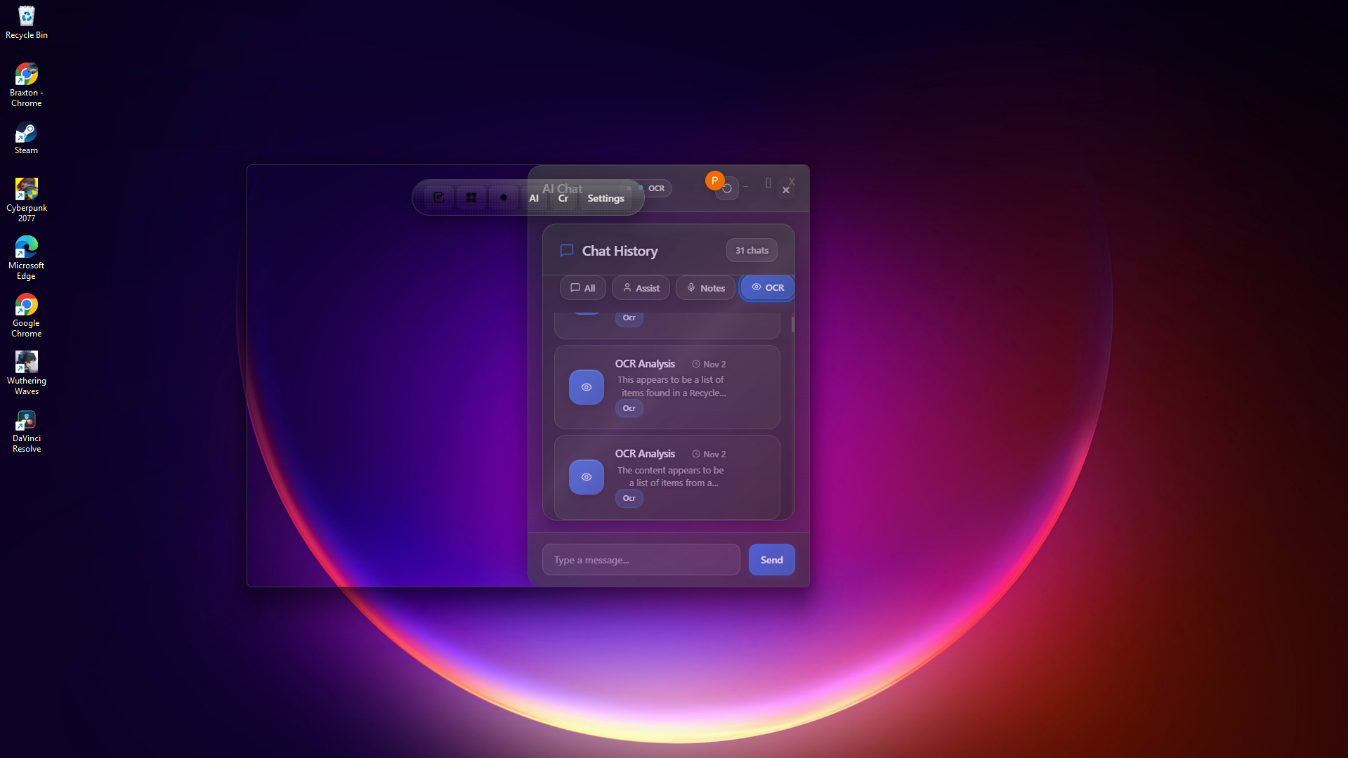Click the 31 chats badge
This screenshot has height=758, width=1348.
click(x=752, y=250)
